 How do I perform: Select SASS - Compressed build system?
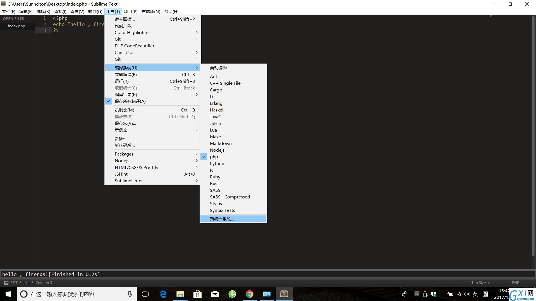point(233,197)
